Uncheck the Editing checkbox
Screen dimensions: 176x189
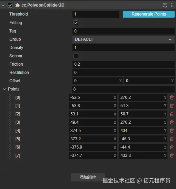click(76, 23)
